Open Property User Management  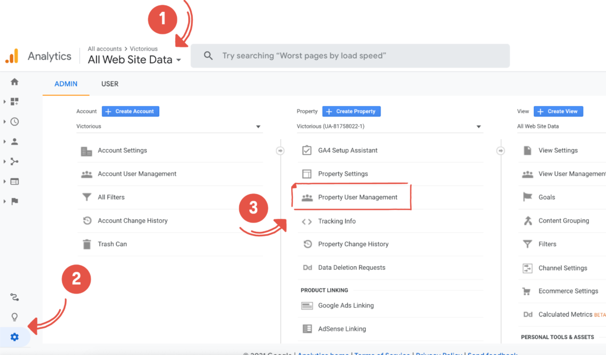click(x=357, y=197)
